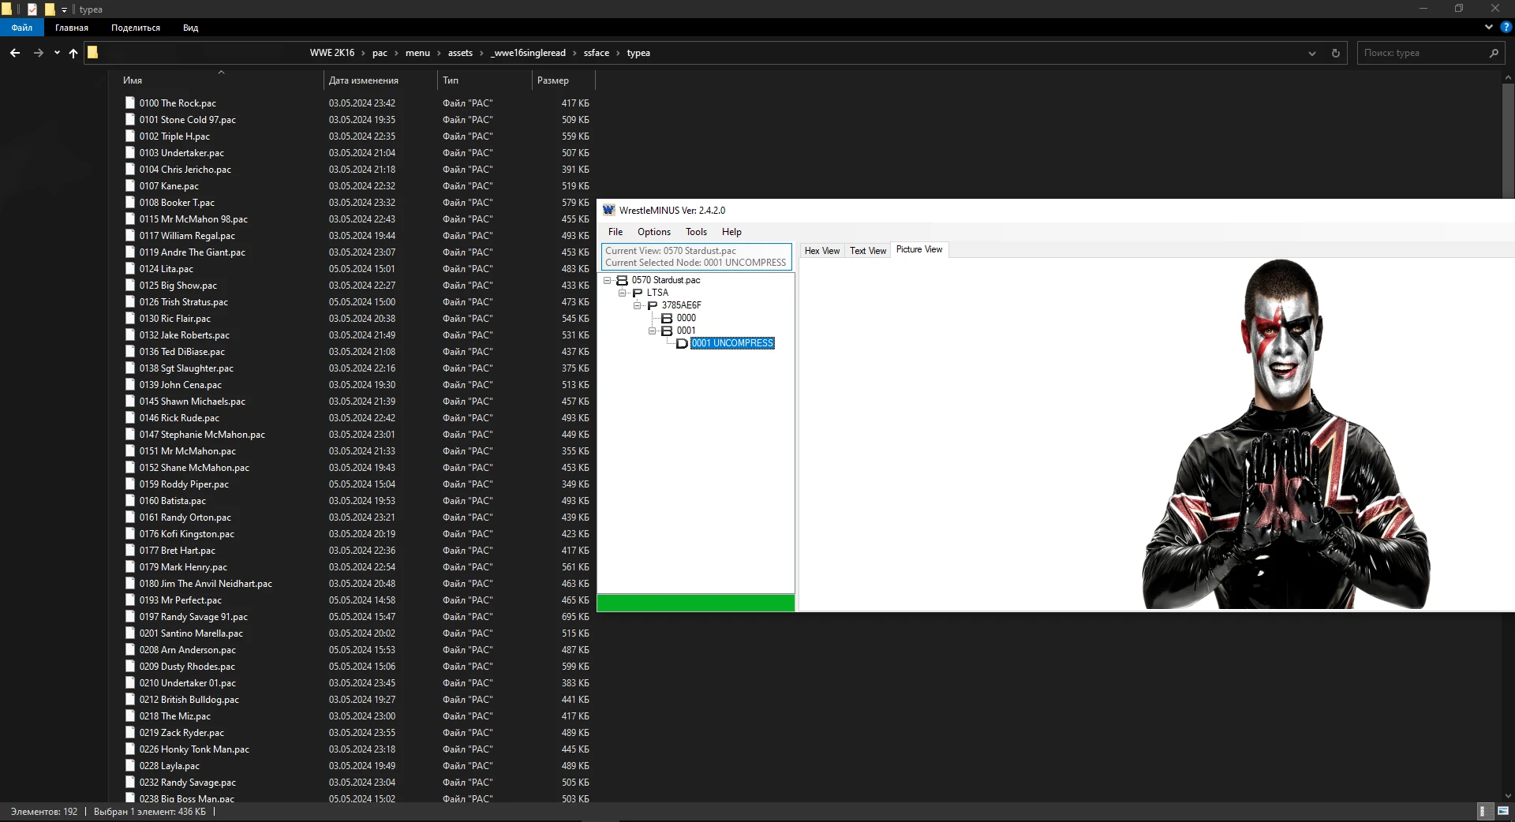Click the magnifier icon in search box
This screenshot has width=1515, height=822.
click(x=1493, y=53)
